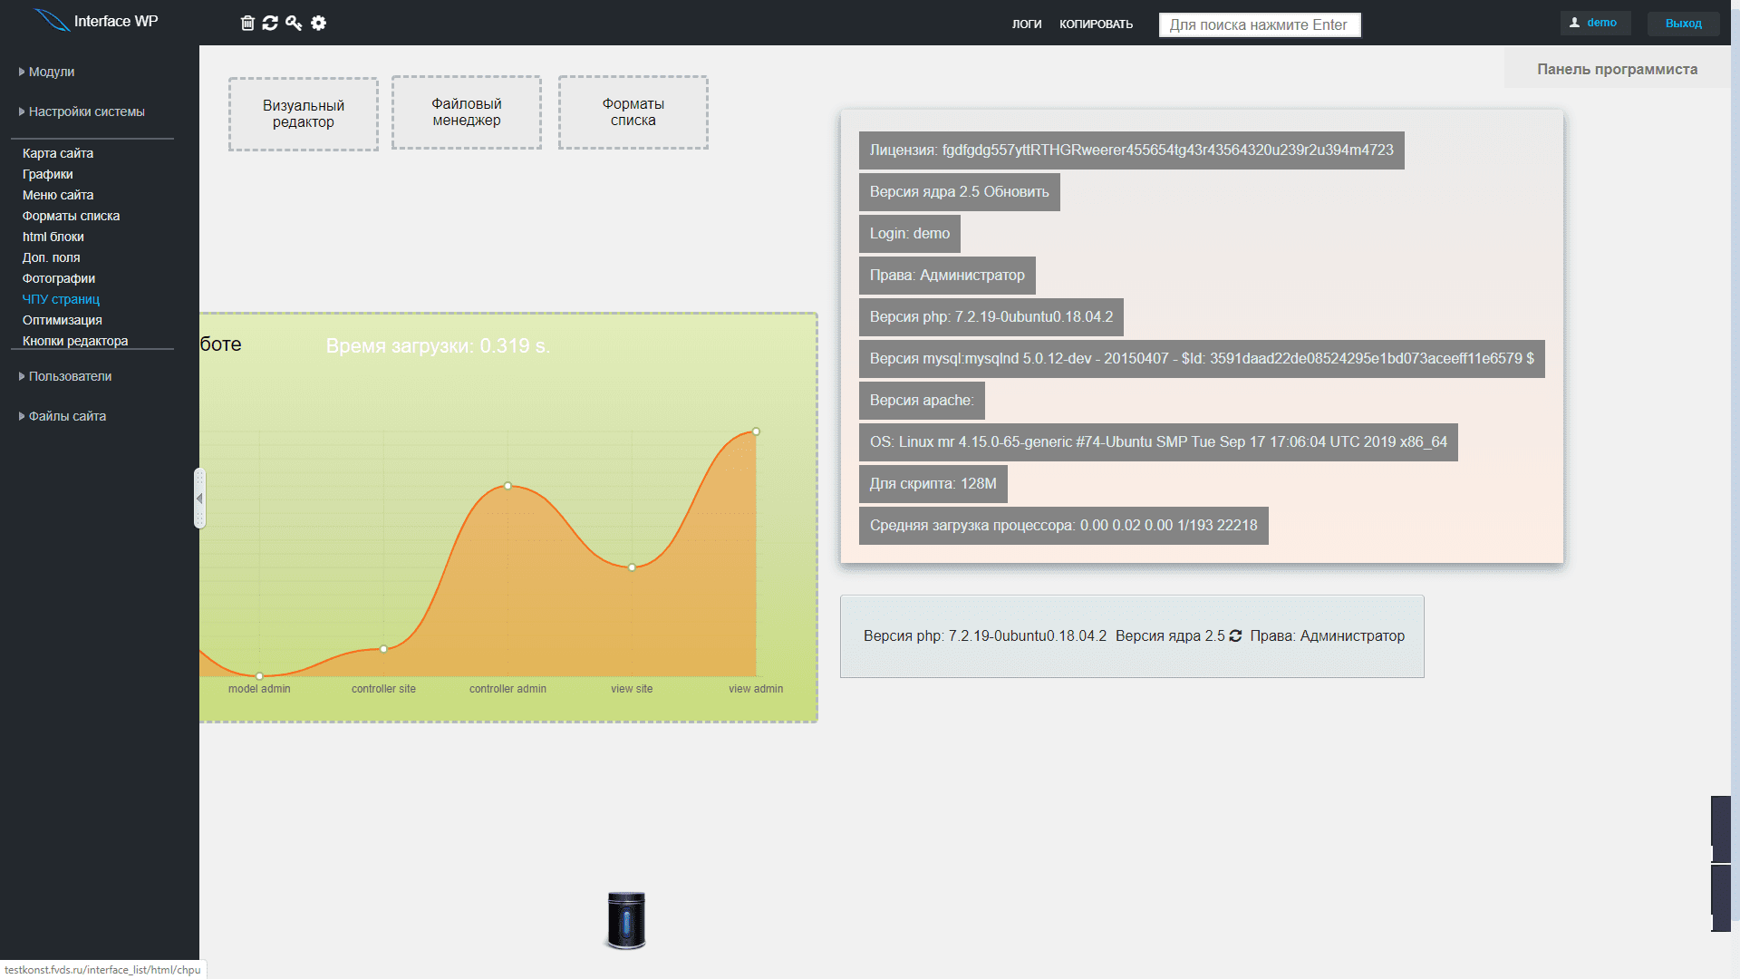Expand the Настройки системы section
This screenshot has height=979, width=1740.
(86, 111)
